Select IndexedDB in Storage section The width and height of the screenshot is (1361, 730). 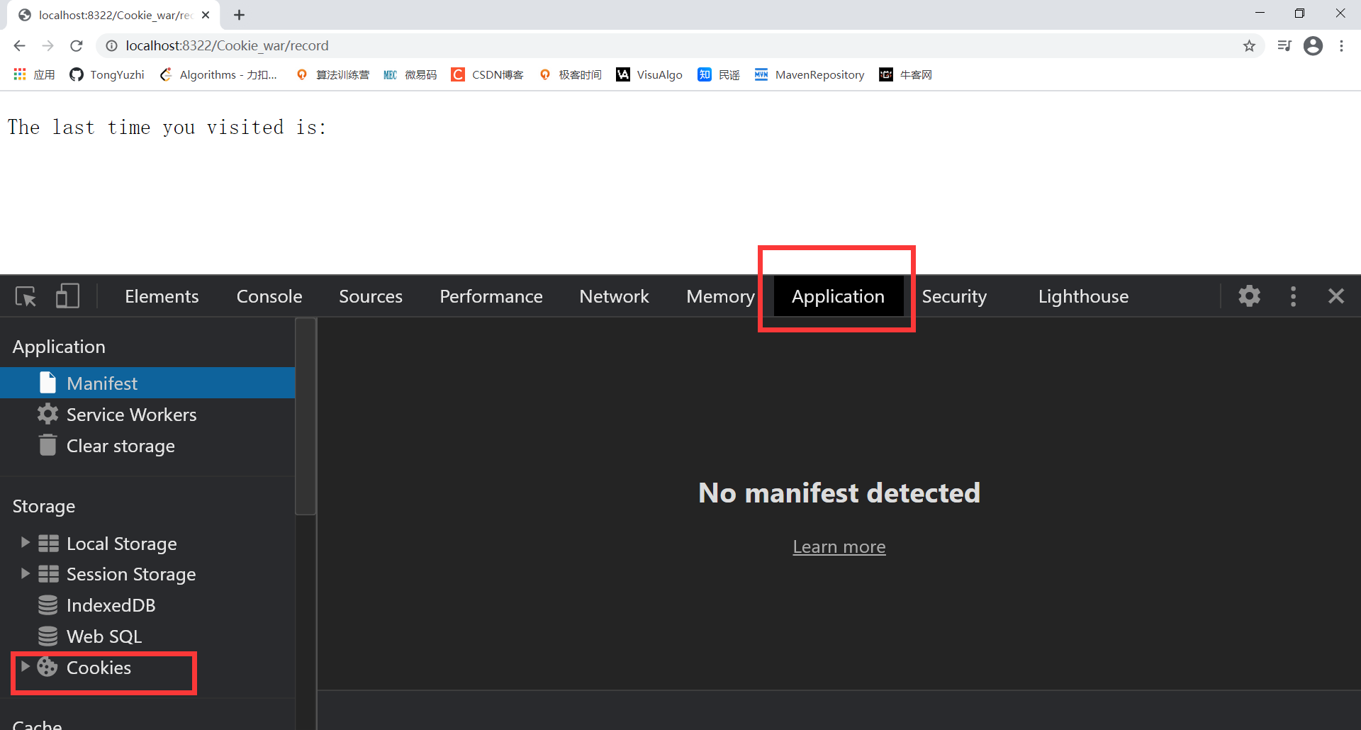[x=111, y=605]
